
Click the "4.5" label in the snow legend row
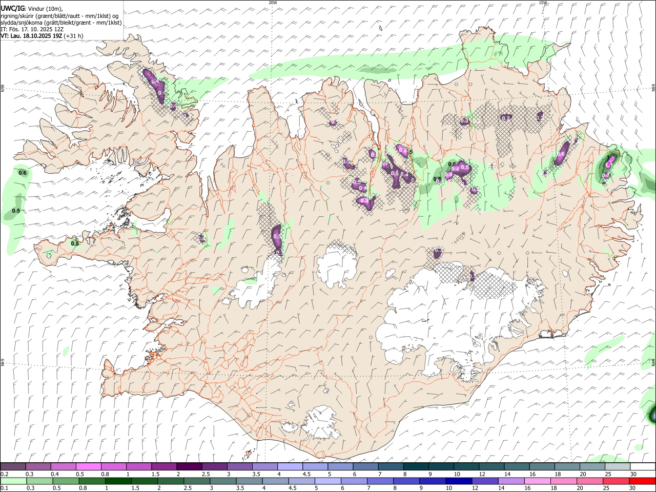point(306,474)
